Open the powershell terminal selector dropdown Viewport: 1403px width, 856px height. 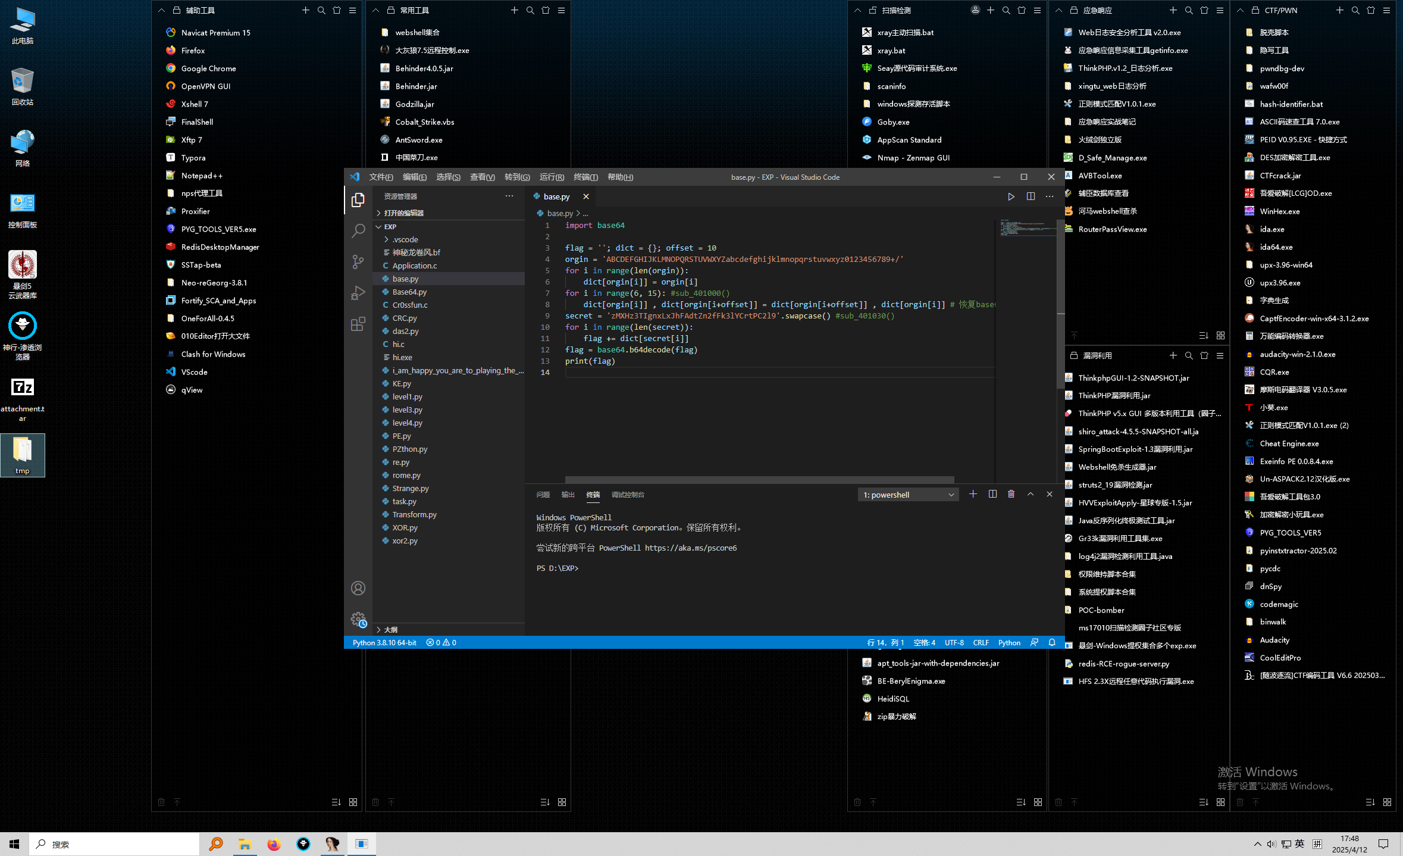(x=908, y=495)
